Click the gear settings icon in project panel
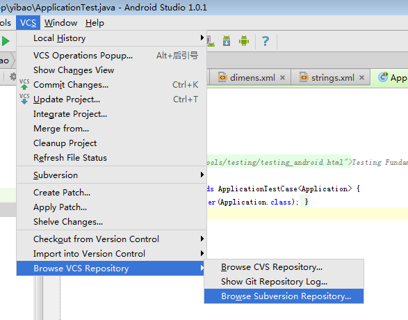Screen dimensions: 408x320 [x=13, y=77]
